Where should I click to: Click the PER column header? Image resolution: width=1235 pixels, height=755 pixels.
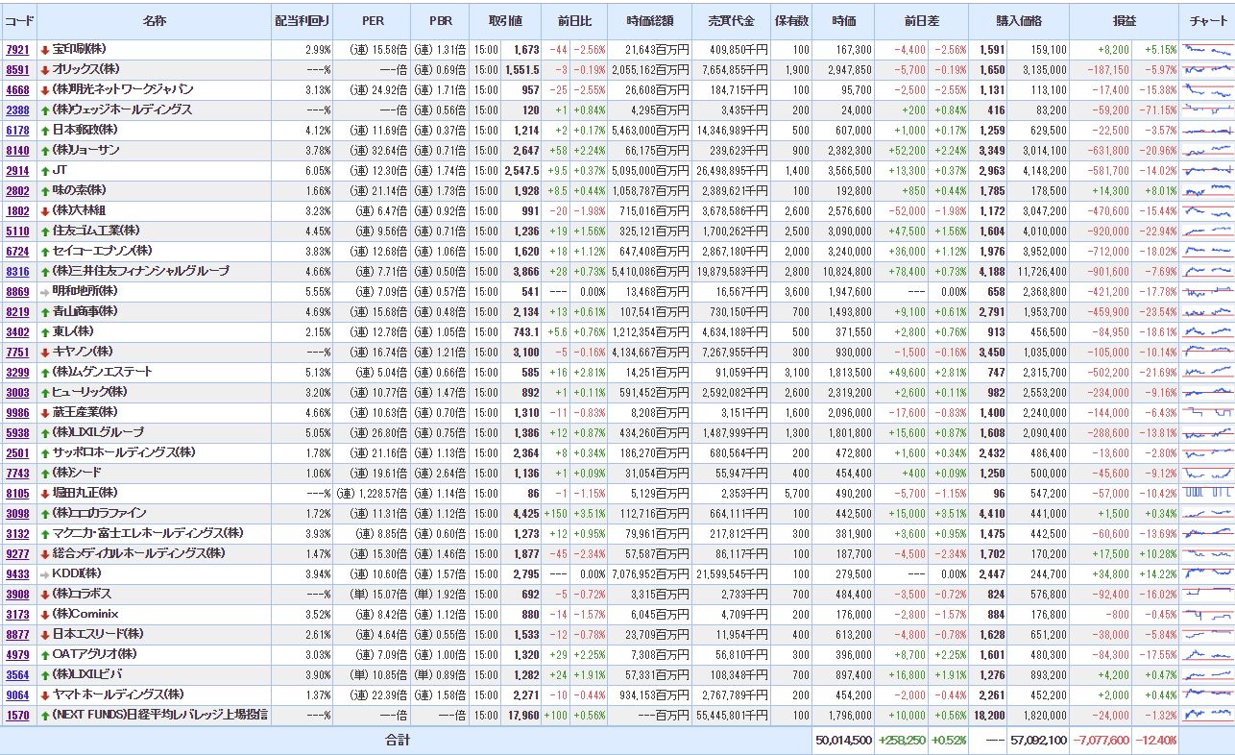click(373, 20)
